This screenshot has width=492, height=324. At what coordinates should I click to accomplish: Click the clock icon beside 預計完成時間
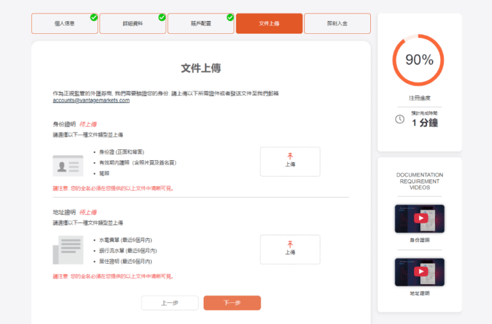point(400,119)
